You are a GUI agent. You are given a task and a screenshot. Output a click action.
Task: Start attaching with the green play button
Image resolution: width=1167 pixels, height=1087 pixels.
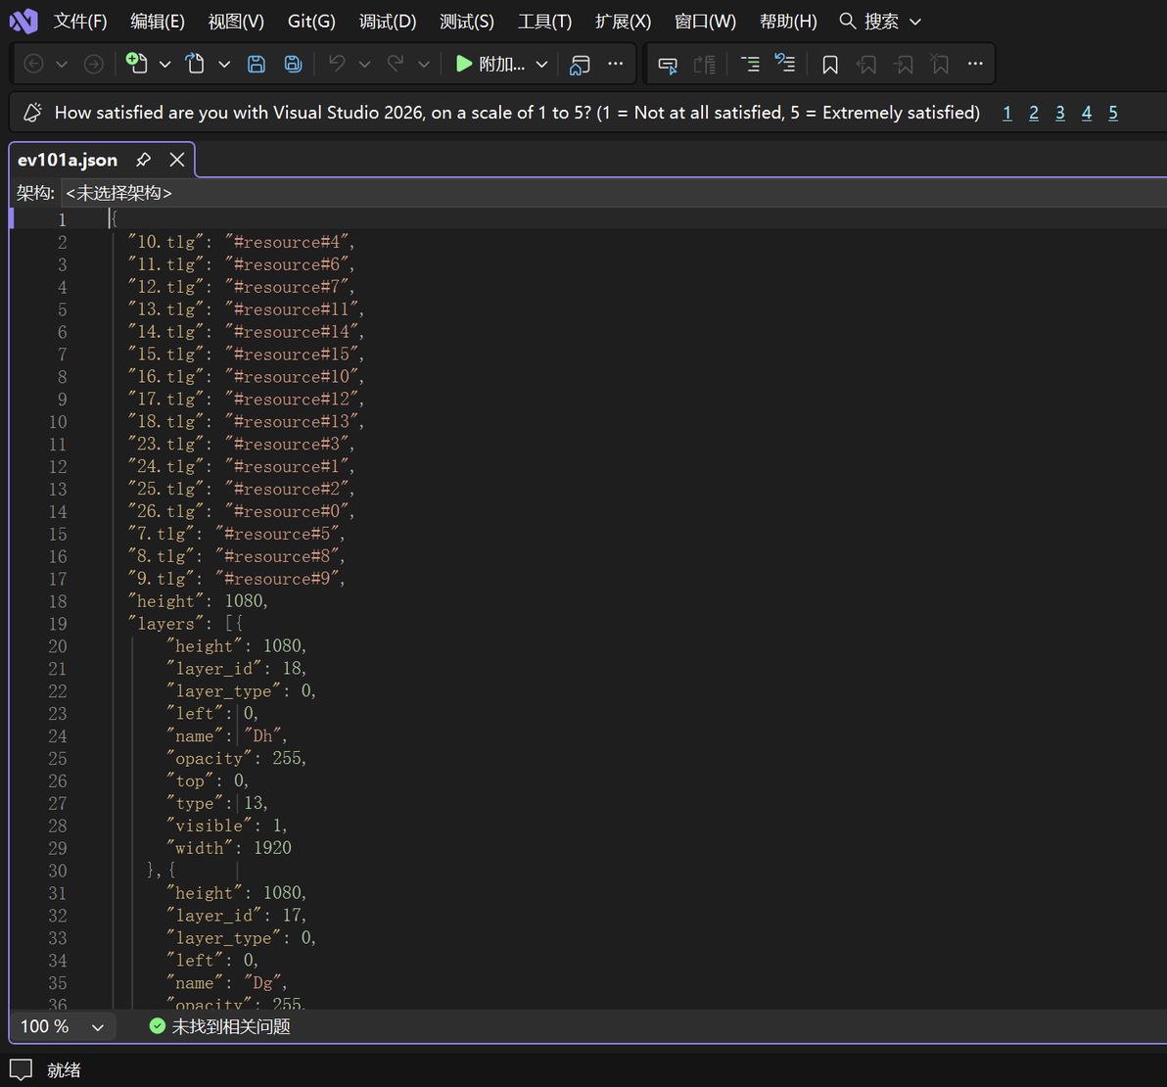click(464, 64)
